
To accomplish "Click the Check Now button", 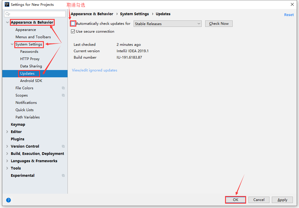I will (x=219, y=24).
